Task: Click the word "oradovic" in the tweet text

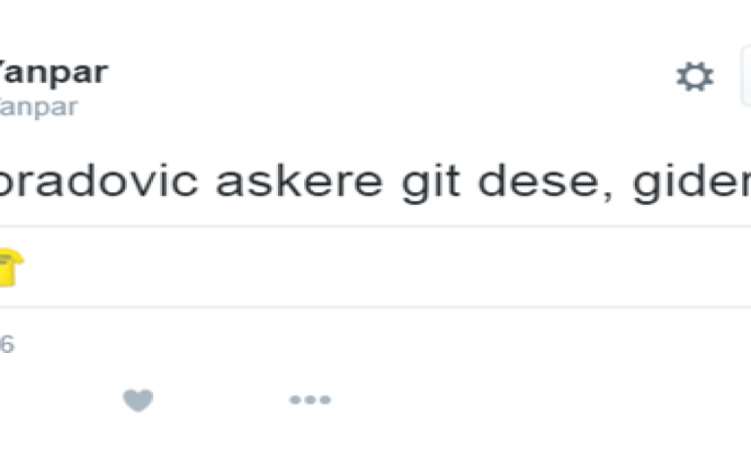Action: tap(99, 181)
